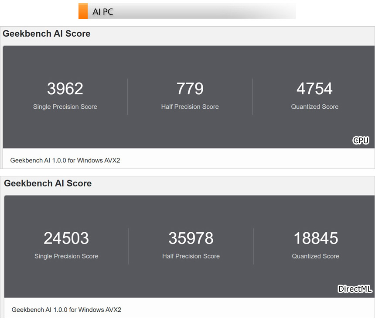
Task: Click Half Precision Score label under 779
Action: [x=190, y=107]
